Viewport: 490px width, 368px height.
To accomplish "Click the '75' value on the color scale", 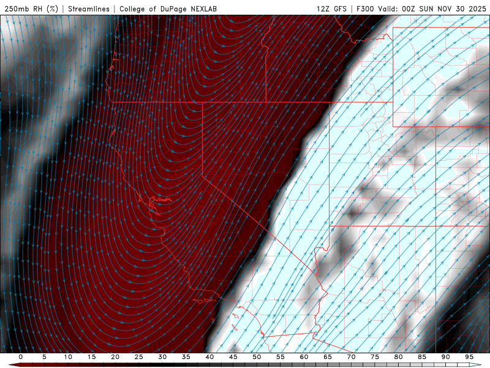I will [375, 357].
